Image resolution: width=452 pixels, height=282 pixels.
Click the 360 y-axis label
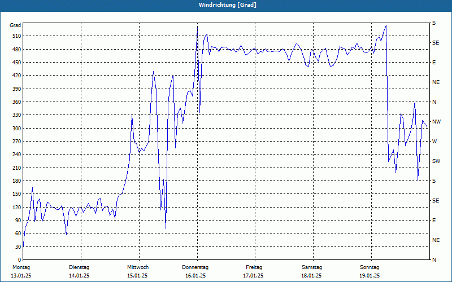(x=18, y=102)
